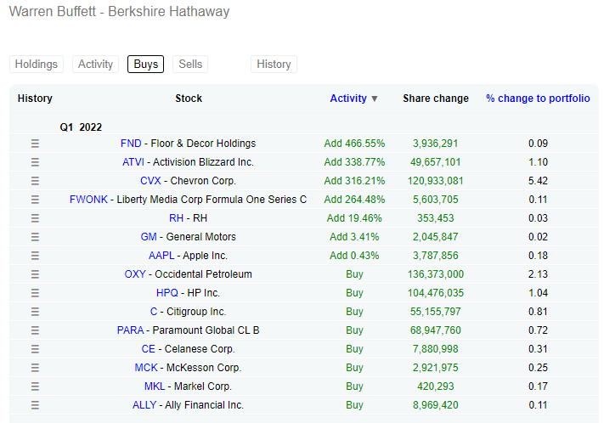Open MKL ticker link

155,386
